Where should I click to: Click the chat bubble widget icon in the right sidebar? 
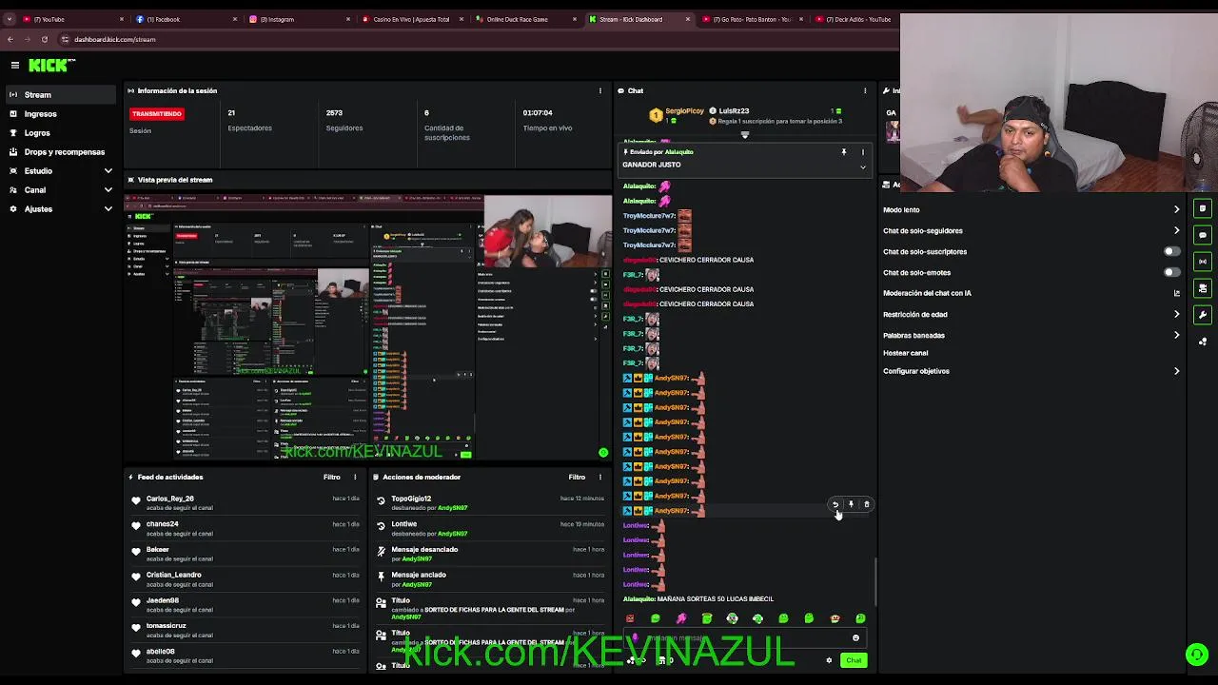[1203, 235]
